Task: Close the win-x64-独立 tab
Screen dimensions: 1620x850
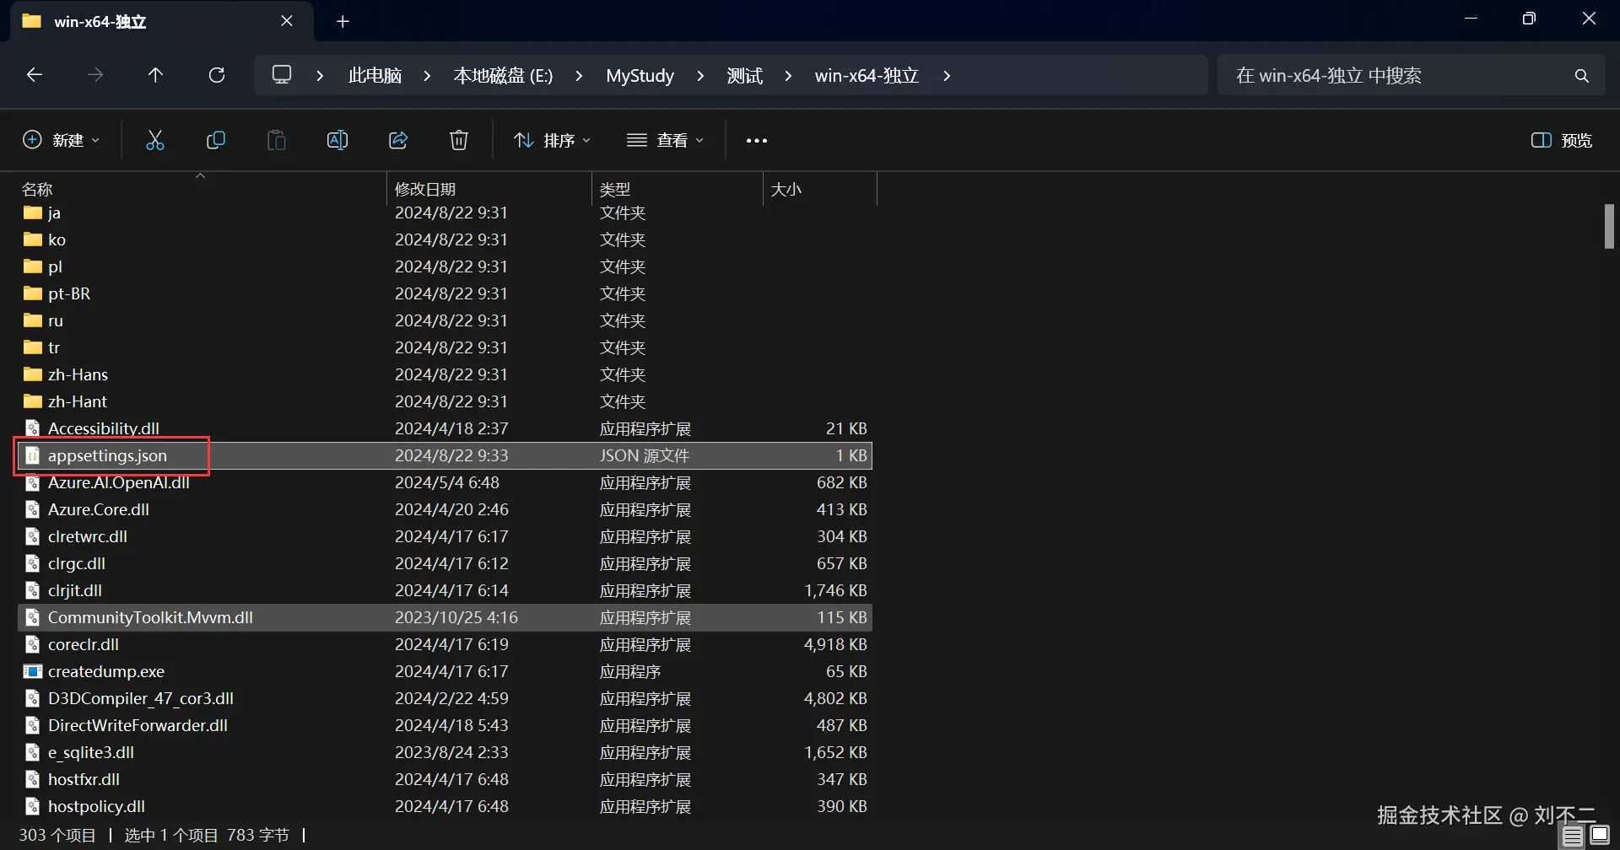Action: click(x=287, y=21)
